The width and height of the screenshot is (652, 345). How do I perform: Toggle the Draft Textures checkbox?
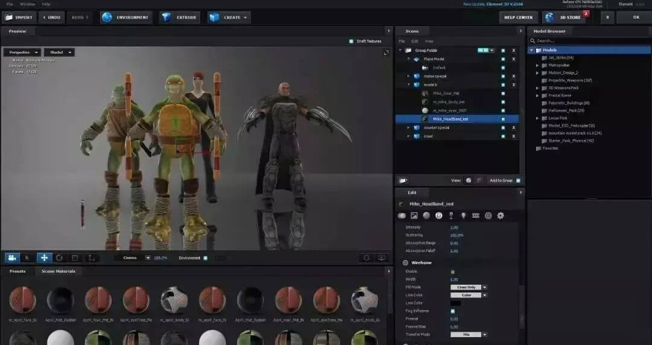[351, 41]
